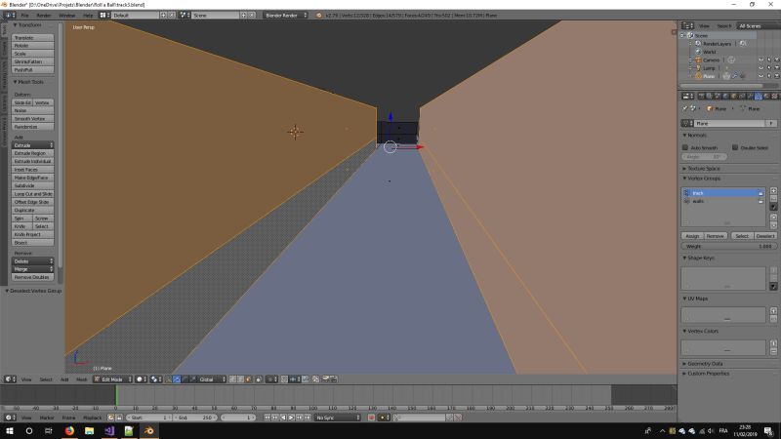Click the viewport shading sphere icon
Screen dimensions: 781x439
[x=141, y=379]
